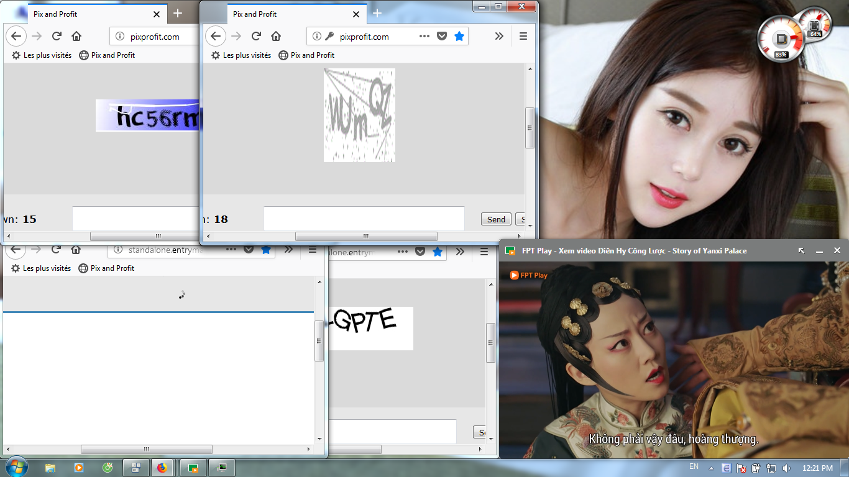Reload the page in the front pixprofit window

pyautogui.click(x=256, y=36)
